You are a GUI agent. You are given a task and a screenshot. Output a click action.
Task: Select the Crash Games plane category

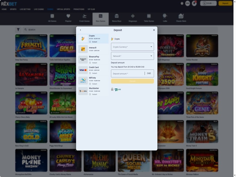point(84,18)
